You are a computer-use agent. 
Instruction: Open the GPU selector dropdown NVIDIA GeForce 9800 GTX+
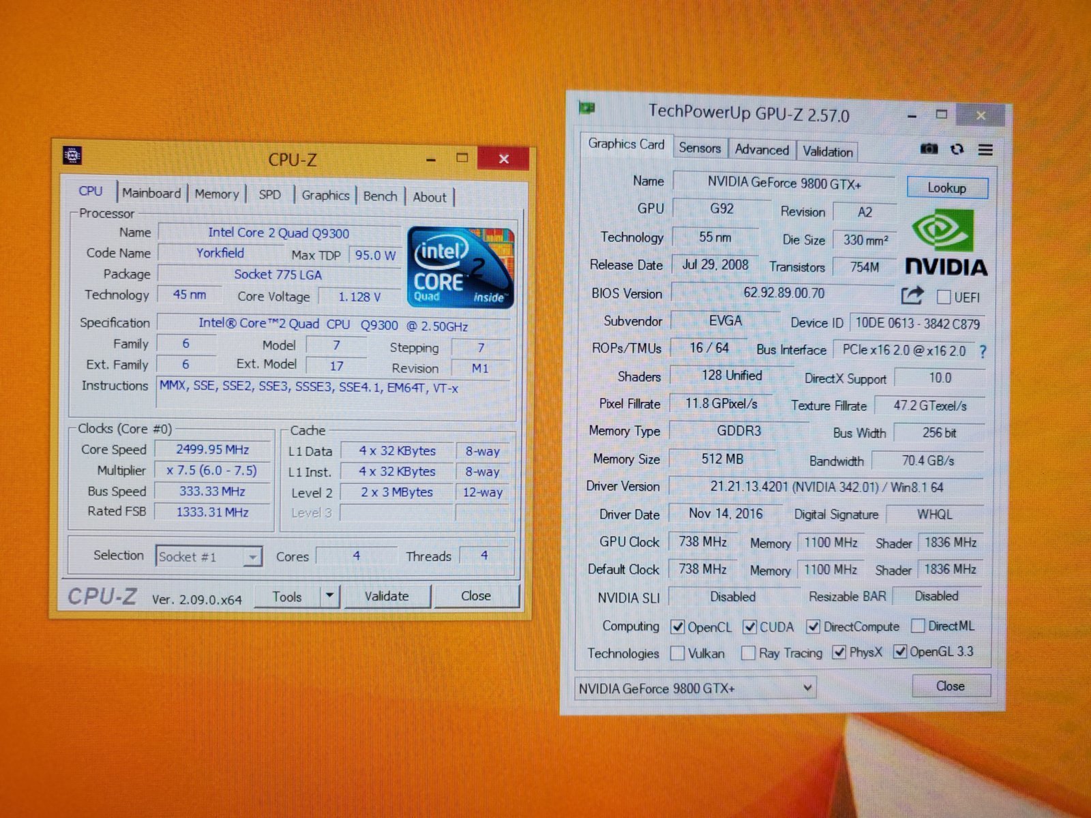696,688
